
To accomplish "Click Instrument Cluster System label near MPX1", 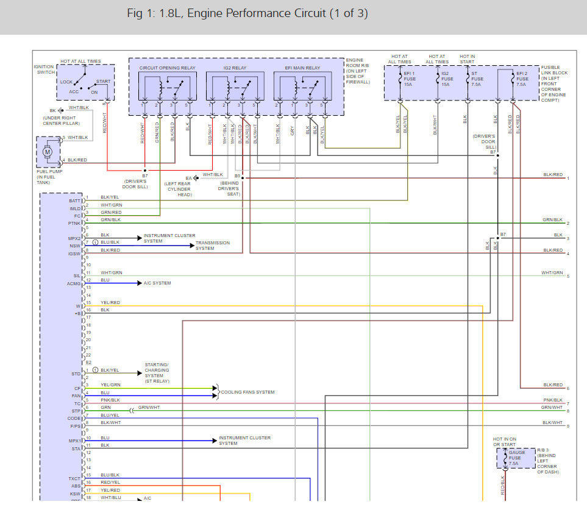I will pos(244,441).
